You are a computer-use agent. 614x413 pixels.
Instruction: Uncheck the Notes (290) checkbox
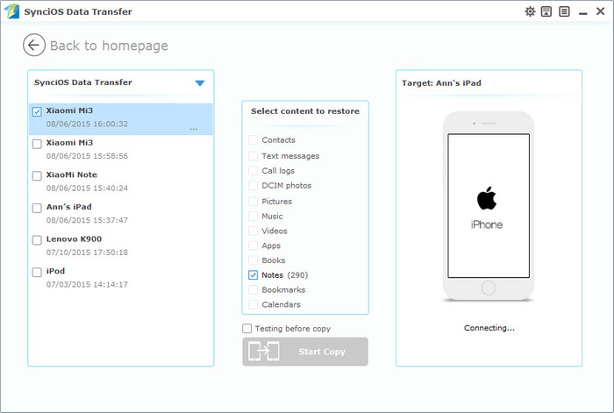click(x=253, y=275)
